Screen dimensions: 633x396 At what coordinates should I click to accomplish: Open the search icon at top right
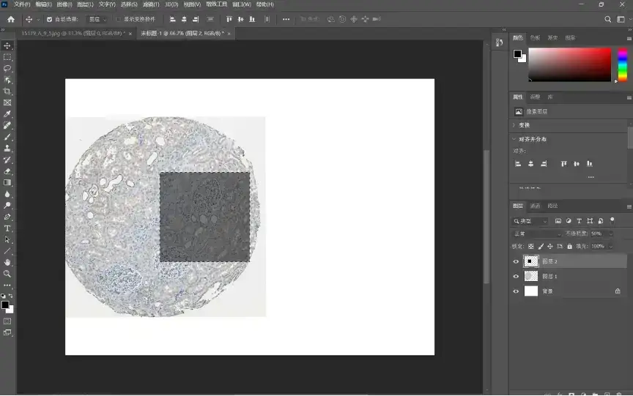coord(608,19)
